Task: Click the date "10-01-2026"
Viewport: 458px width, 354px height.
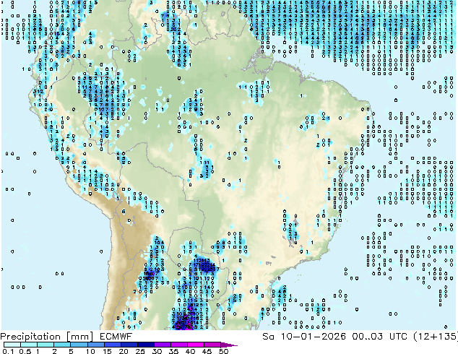Action: [313, 337]
